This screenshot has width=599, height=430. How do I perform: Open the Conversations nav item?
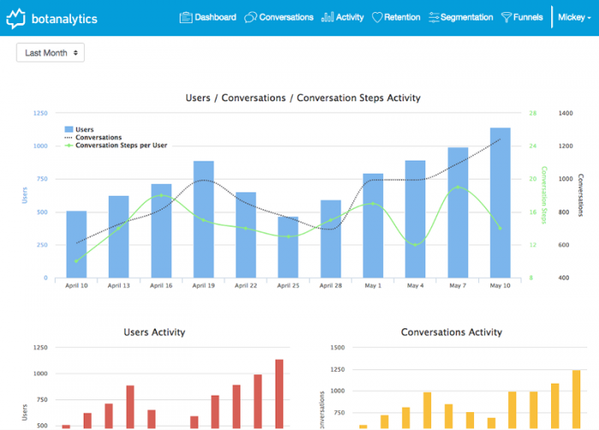click(x=279, y=17)
